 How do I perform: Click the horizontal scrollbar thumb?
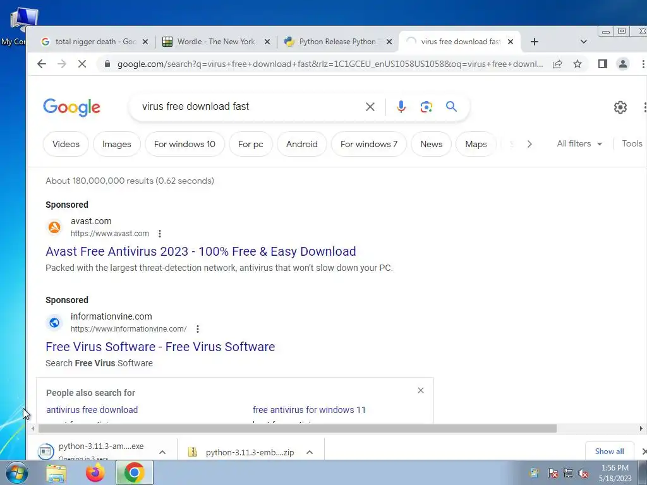click(298, 429)
